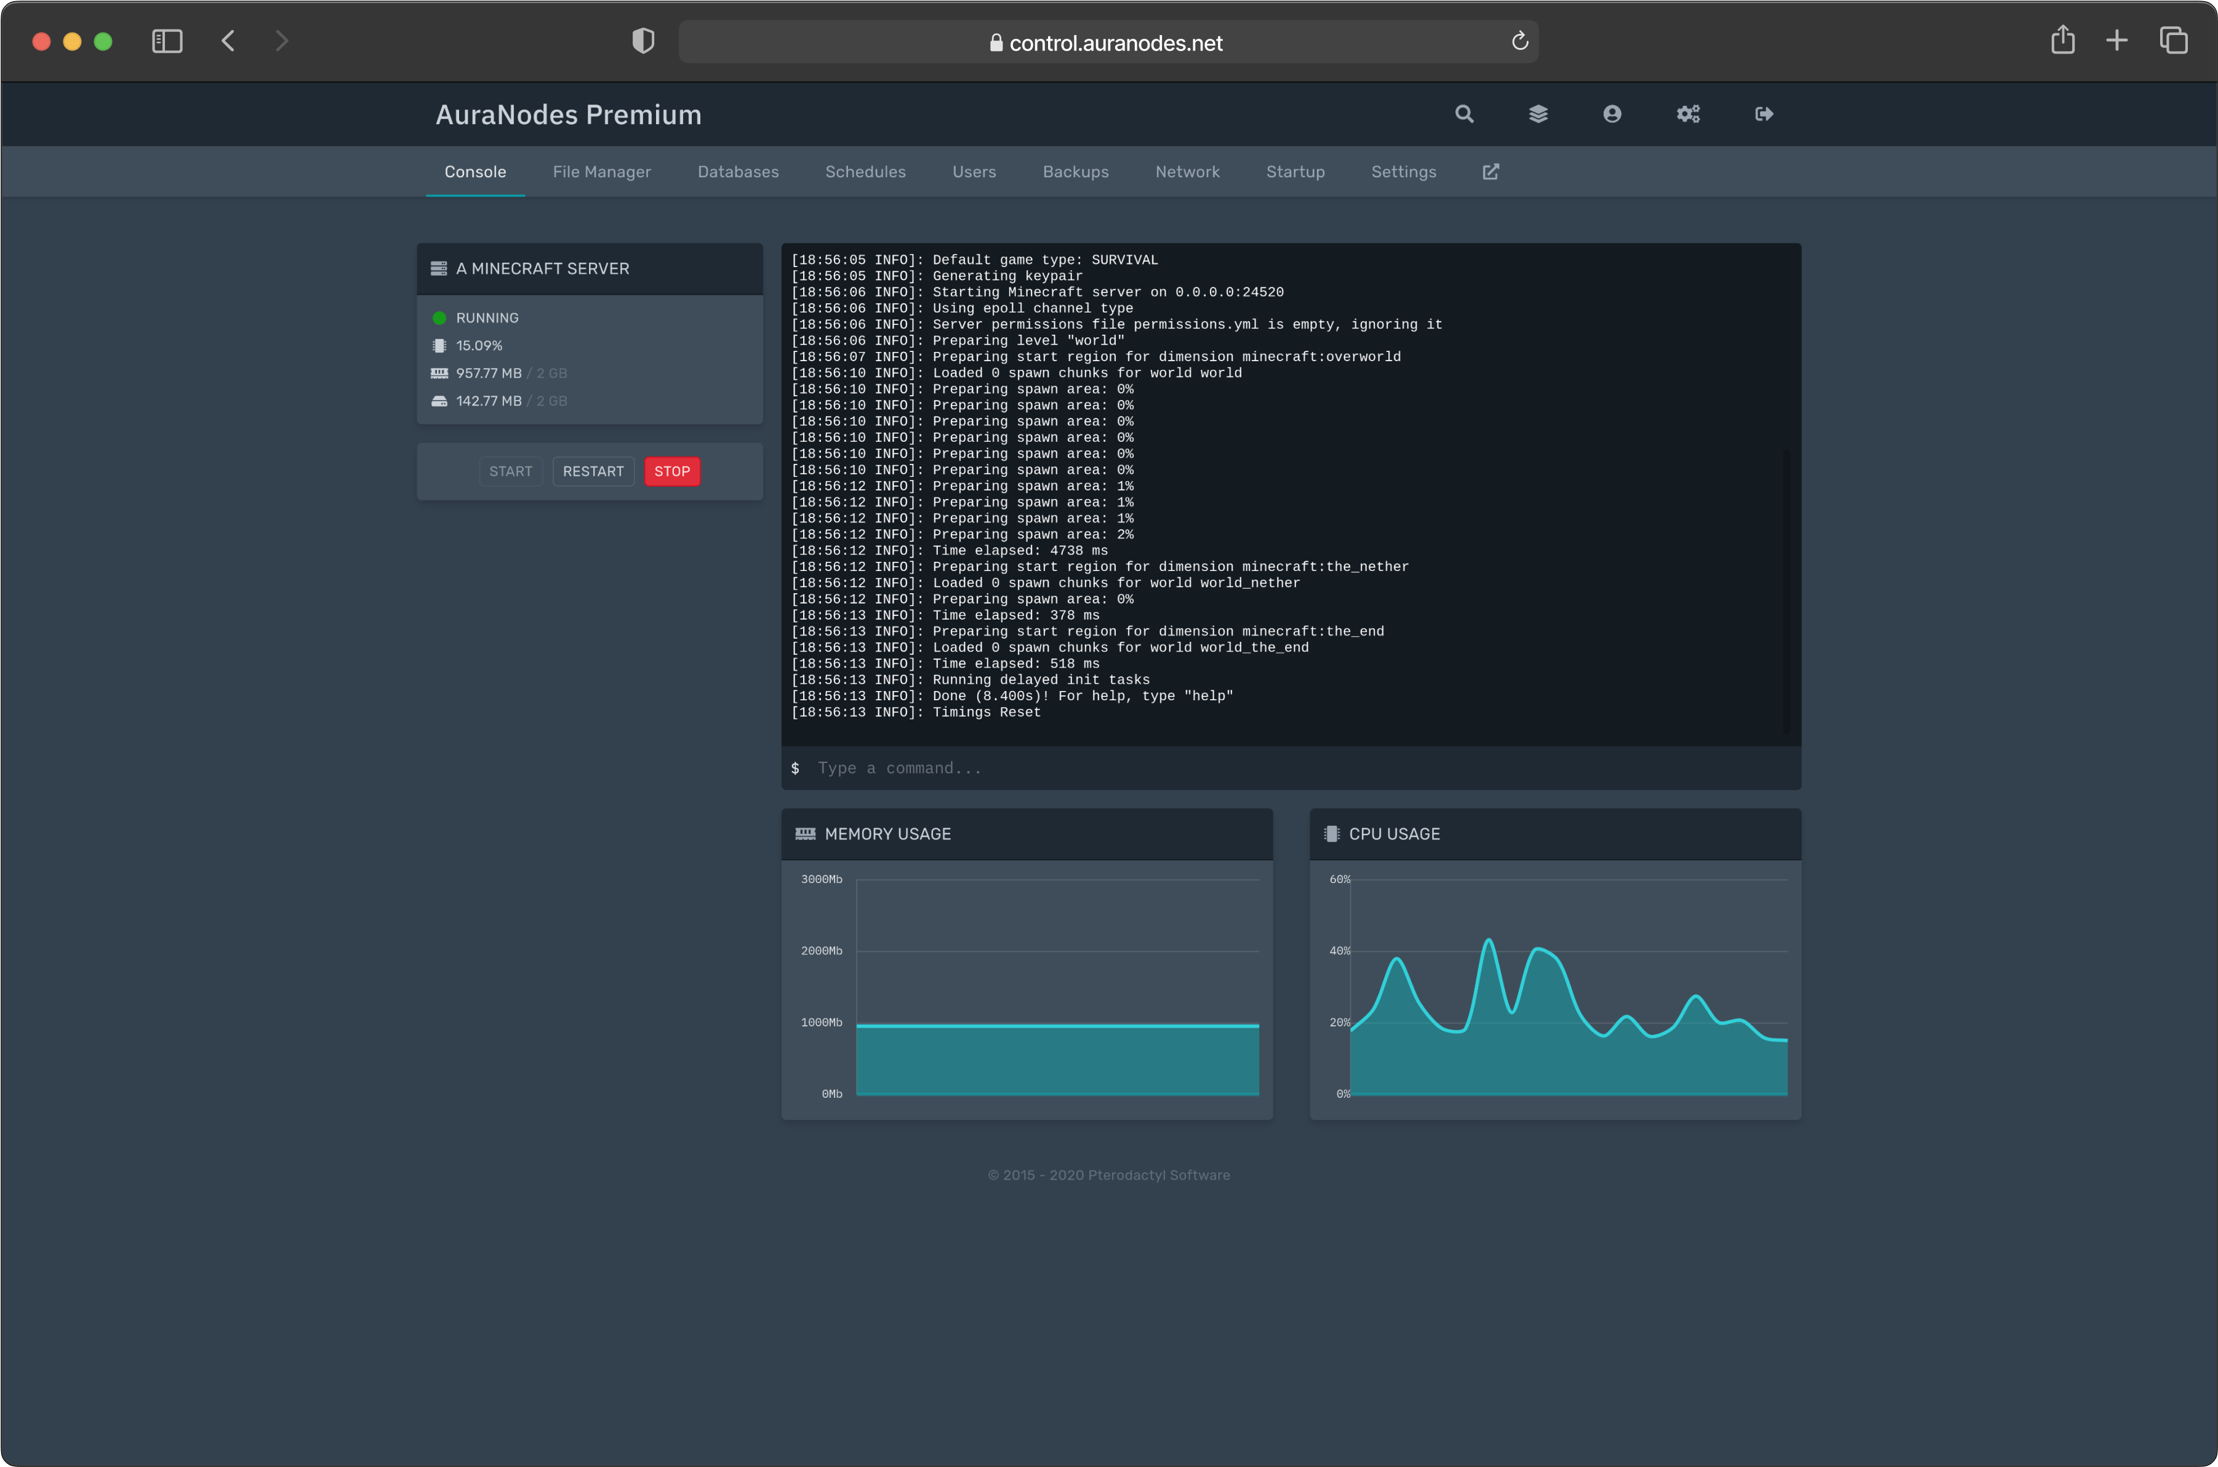The width and height of the screenshot is (2218, 1467).
Task: Click the memory usage chart
Action: point(1057,987)
